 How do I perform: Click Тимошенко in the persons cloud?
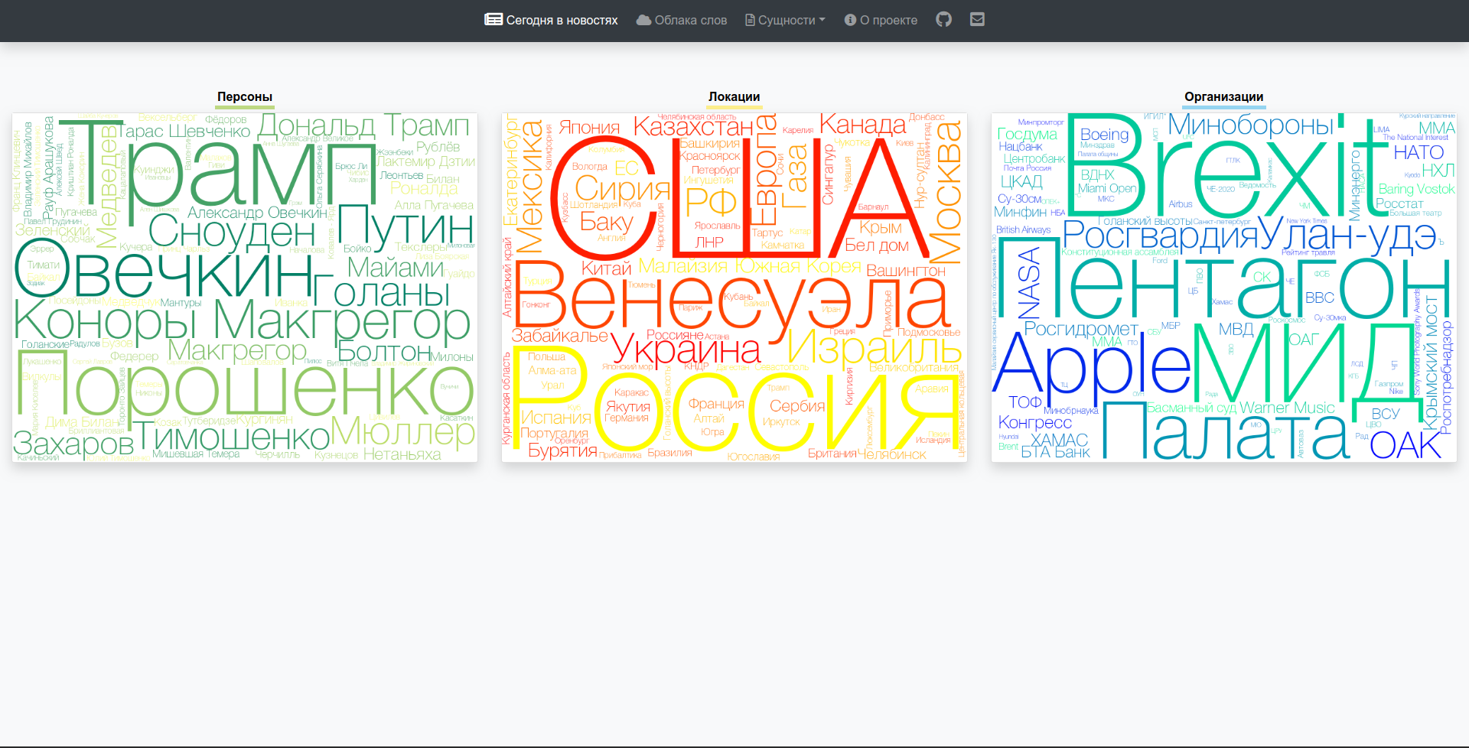232,437
